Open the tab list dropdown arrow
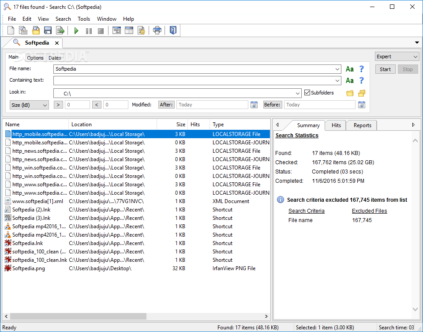 pos(417,43)
